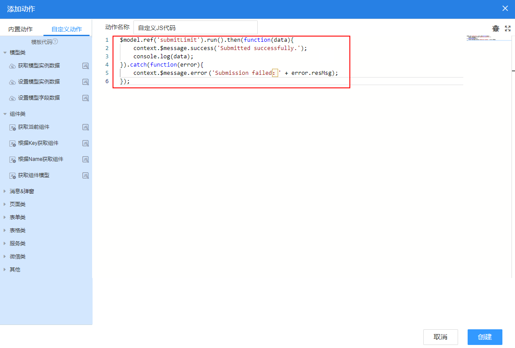Screen dimensions: 515x348
Task: Click JS icon beside 设置模型实例数据
Action: click(x=86, y=82)
